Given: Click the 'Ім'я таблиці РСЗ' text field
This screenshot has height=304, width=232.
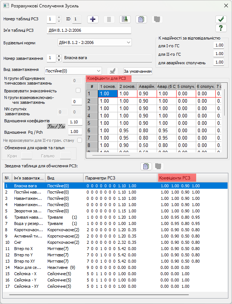Looking at the screenshot, I should tap(89, 30).
